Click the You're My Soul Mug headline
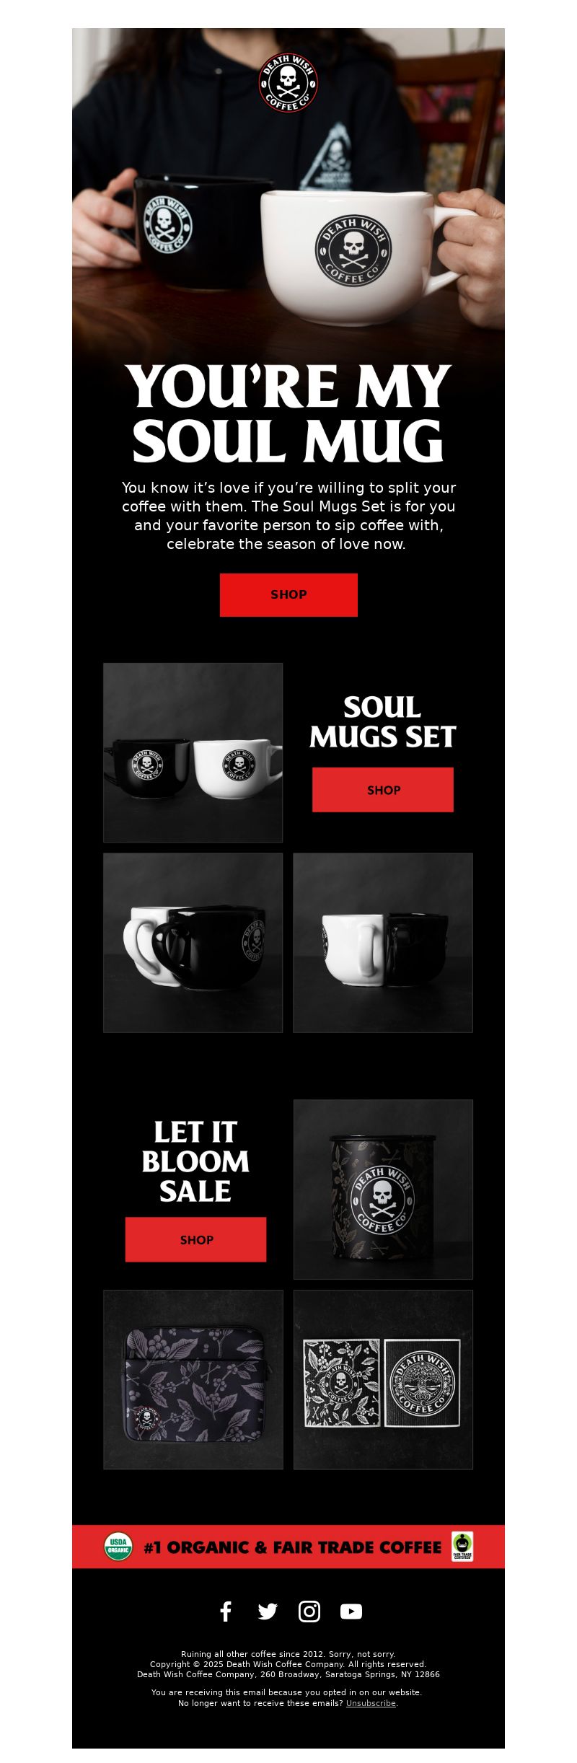 click(288, 413)
